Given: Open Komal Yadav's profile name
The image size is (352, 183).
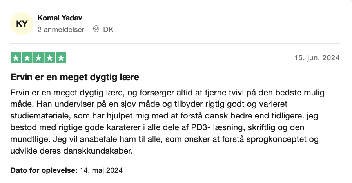Looking at the screenshot, I should [60, 18].
